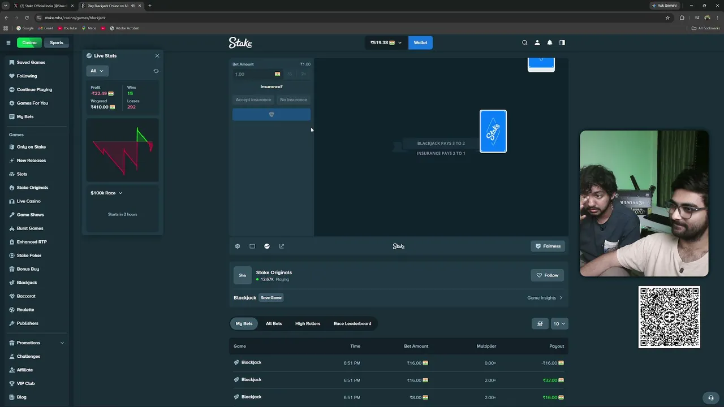Click the Baccarat sidebar icon
724x407 pixels.
click(x=12, y=296)
